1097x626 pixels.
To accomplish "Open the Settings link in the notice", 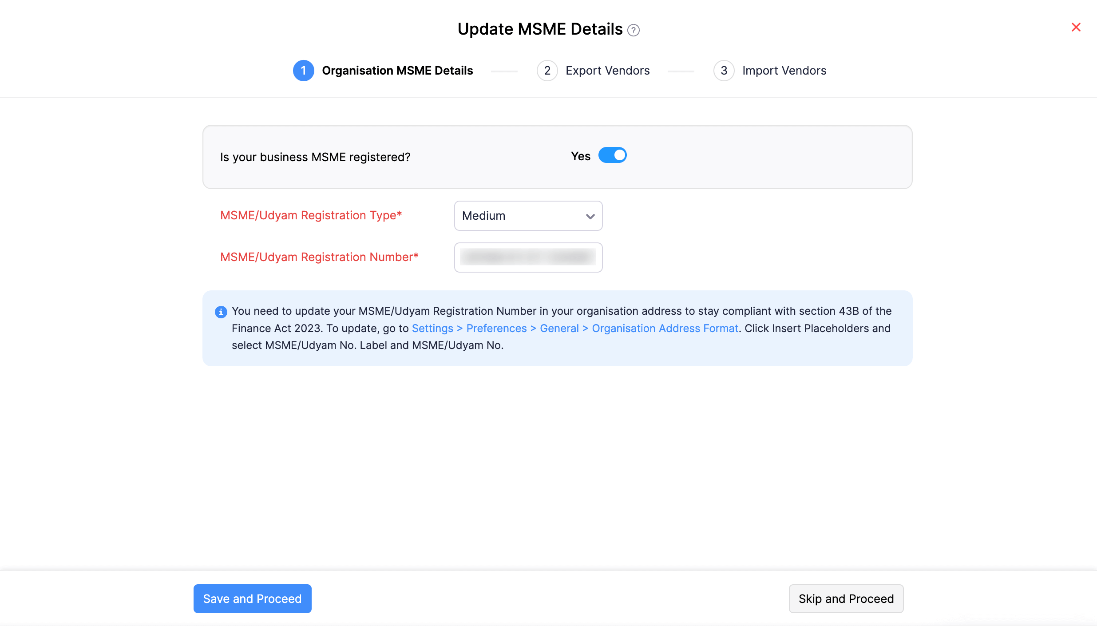I will pos(432,328).
